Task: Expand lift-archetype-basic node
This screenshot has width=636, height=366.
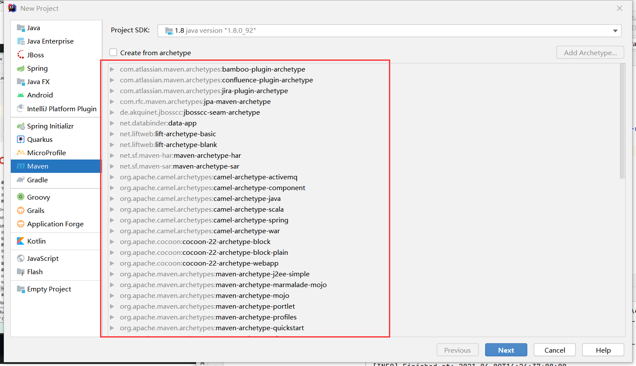Action: [112, 134]
